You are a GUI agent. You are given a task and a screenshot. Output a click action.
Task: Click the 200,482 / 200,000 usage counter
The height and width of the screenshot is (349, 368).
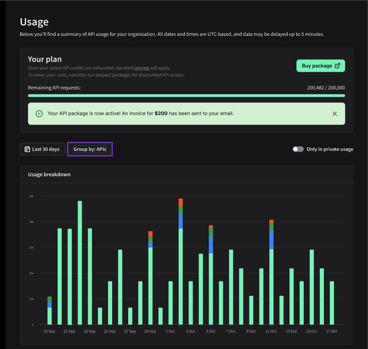326,88
